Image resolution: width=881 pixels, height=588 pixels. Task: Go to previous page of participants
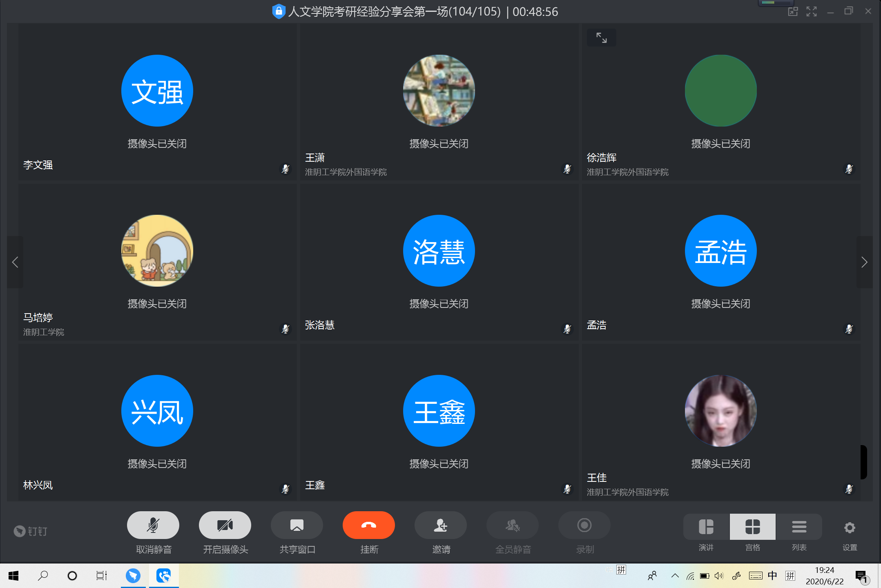coord(15,262)
